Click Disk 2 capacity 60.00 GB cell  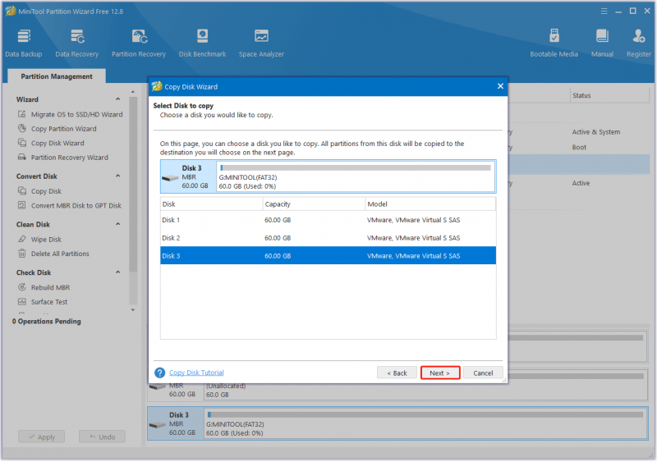pyautogui.click(x=278, y=238)
